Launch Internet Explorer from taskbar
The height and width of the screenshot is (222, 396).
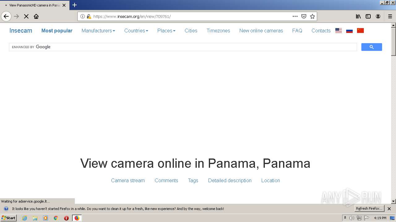point(24,218)
